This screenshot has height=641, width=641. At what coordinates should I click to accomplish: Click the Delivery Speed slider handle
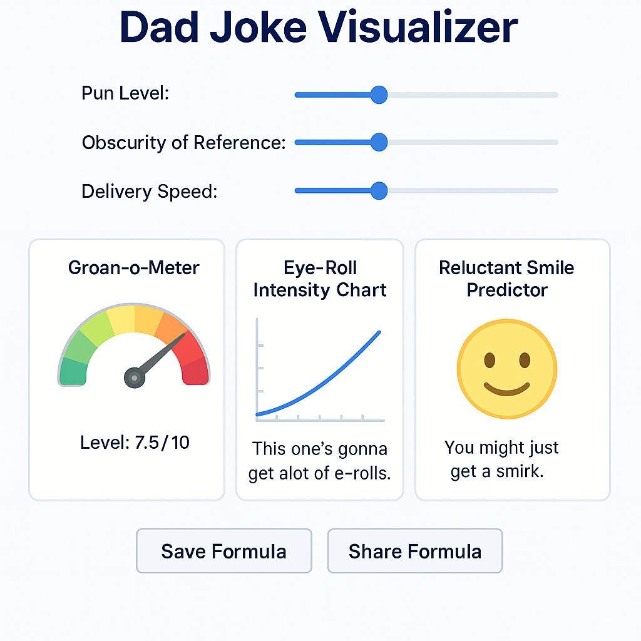tap(379, 190)
